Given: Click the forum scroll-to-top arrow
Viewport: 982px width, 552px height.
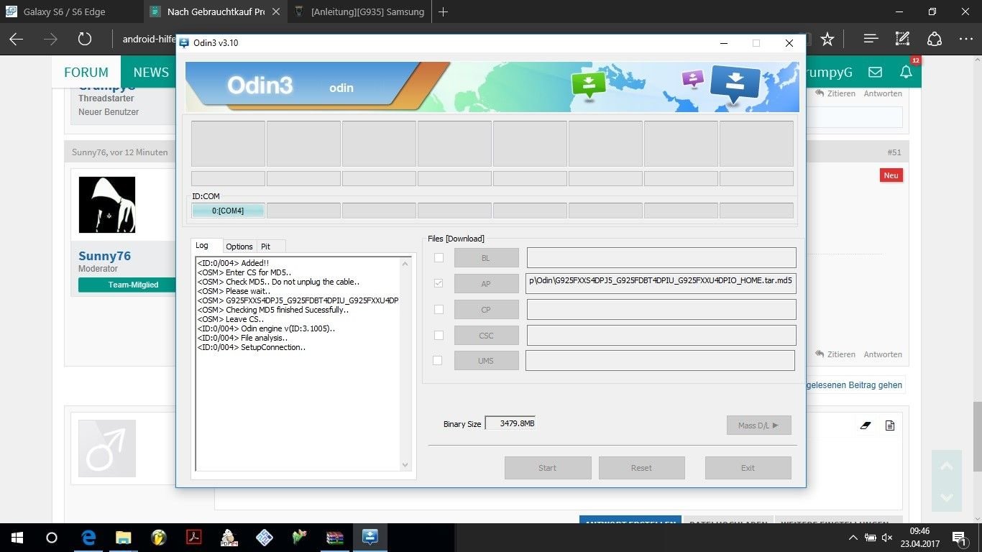Looking at the screenshot, I should 947,466.
